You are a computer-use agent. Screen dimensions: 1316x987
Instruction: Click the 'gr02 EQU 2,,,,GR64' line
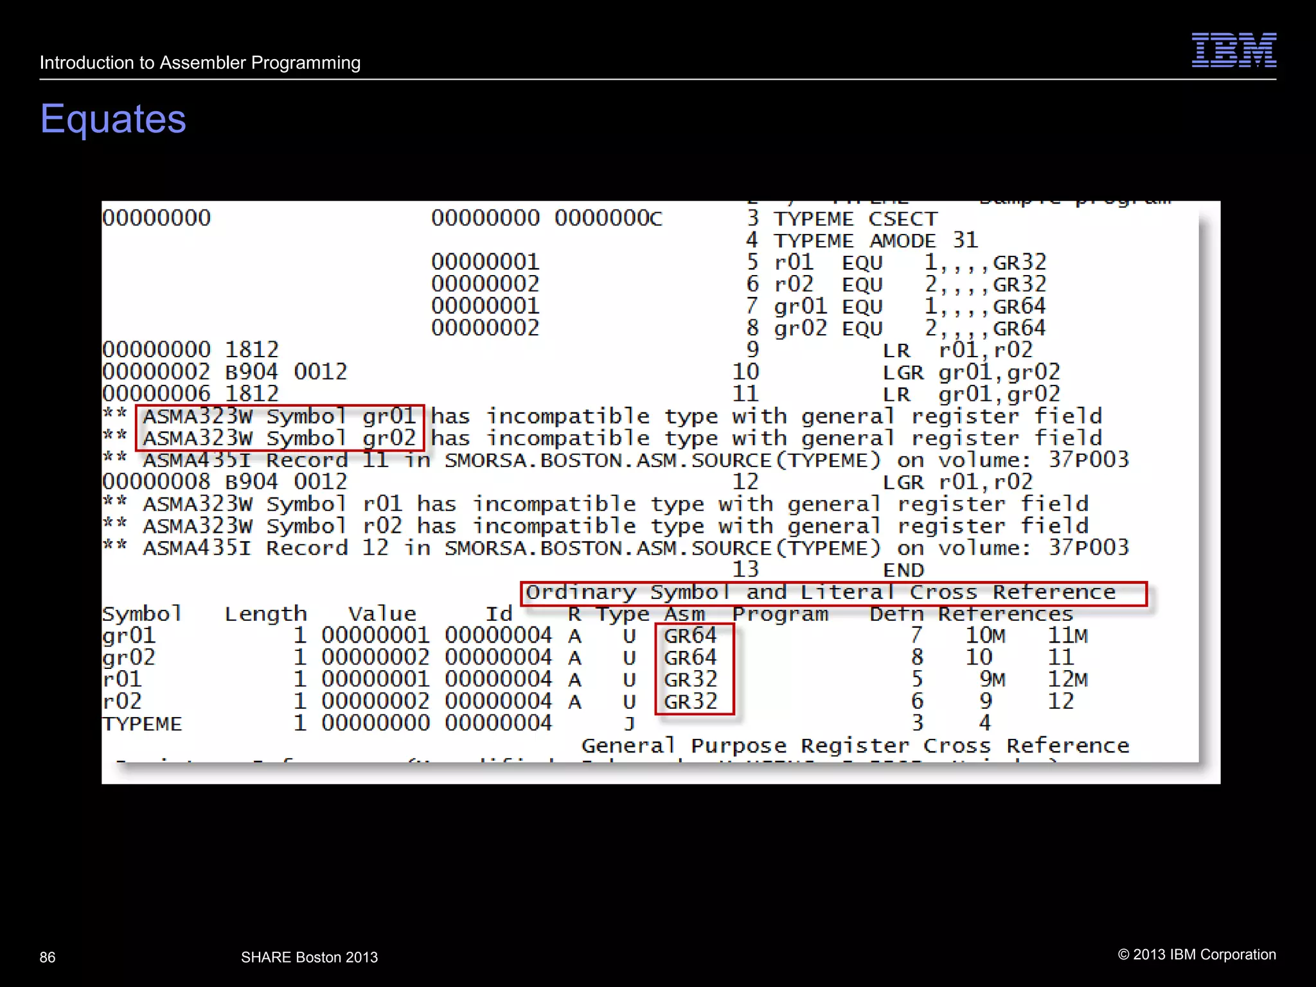click(x=910, y=328)
